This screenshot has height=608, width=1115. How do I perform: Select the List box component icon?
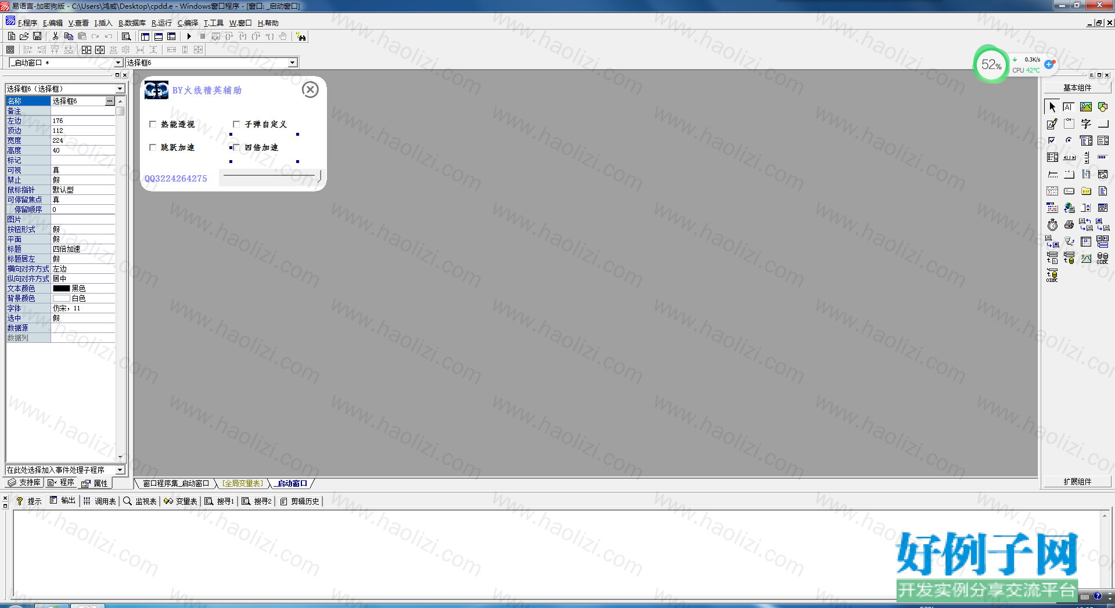click(1103, 140)
